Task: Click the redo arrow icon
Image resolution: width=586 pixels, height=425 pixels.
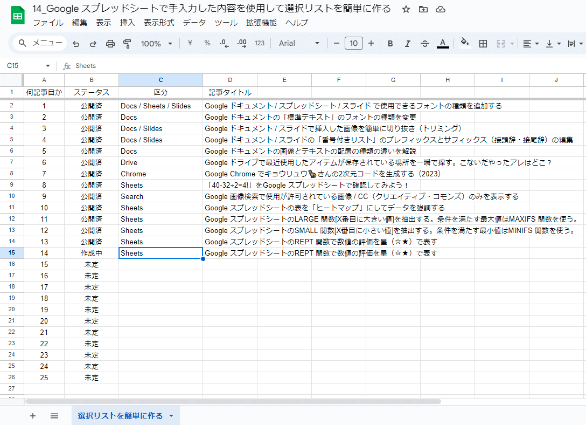Action: 93,44
